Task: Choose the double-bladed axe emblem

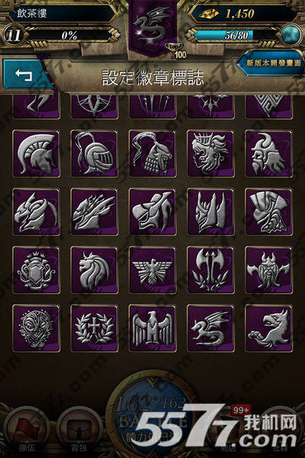Action: pyautogui.click(x=210, y=270)
